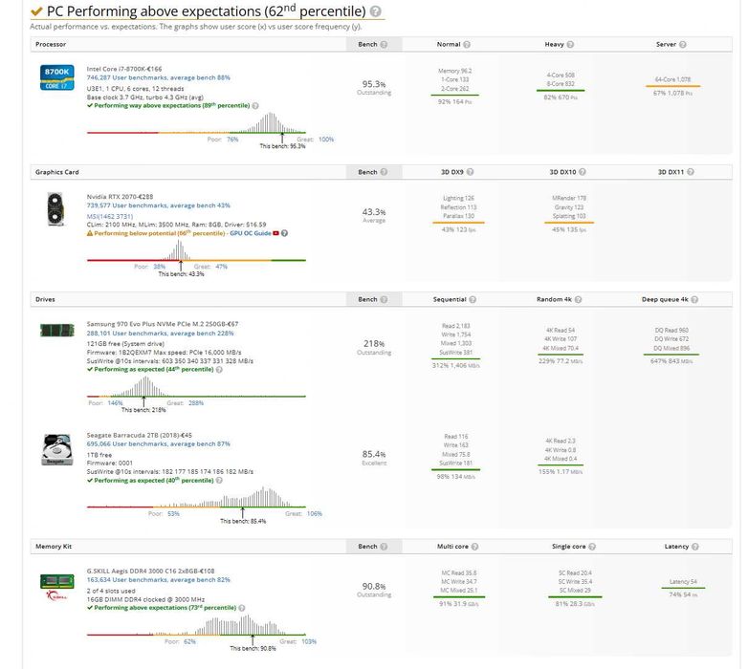Click the Samsung 970 Evo Plus SSD image
The image size is (748, 669).
point(57,330)
